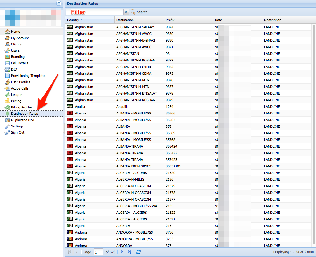Click the DID phone icon
This screenshot has height=257, width=316.
tap(8, 69)
